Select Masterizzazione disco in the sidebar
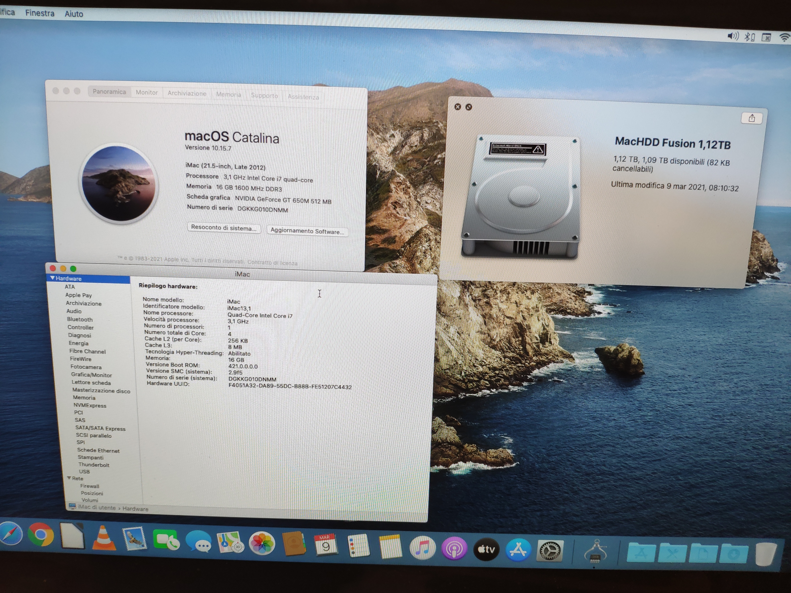The image size is (791, 593). point(101,390)
